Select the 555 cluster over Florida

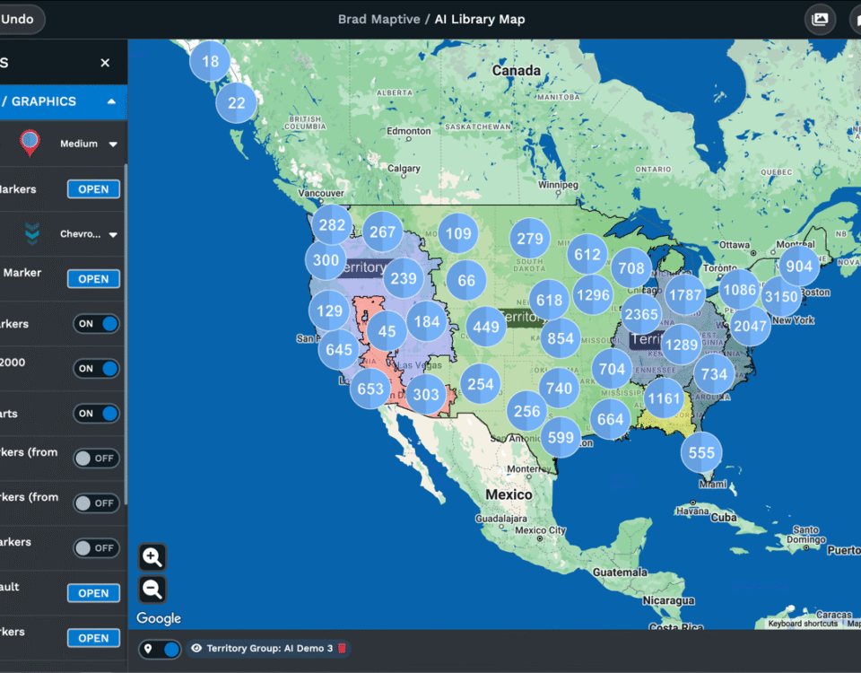pyautogui.click(x=701, y=453)
